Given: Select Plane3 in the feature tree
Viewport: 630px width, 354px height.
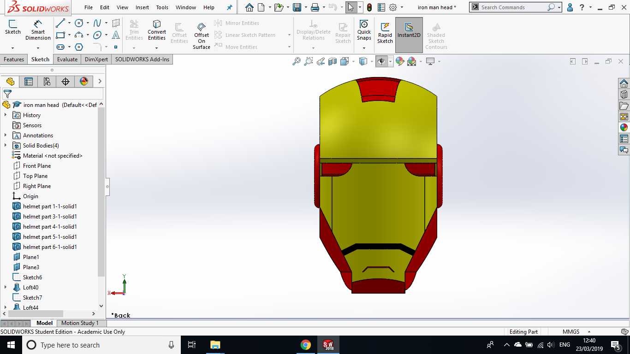Looking at the screenshot, I should click(x=31, y=267).
